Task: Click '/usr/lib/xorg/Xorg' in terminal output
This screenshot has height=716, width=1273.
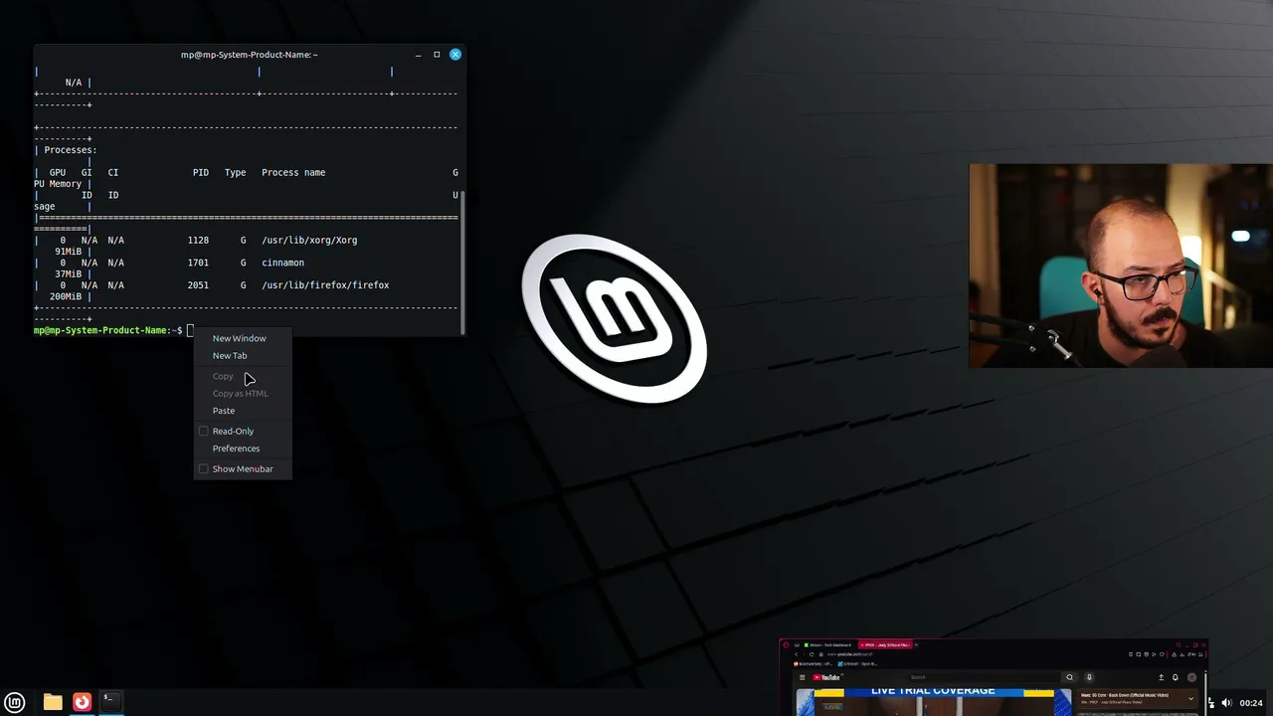Action: (x=309, y=240)
